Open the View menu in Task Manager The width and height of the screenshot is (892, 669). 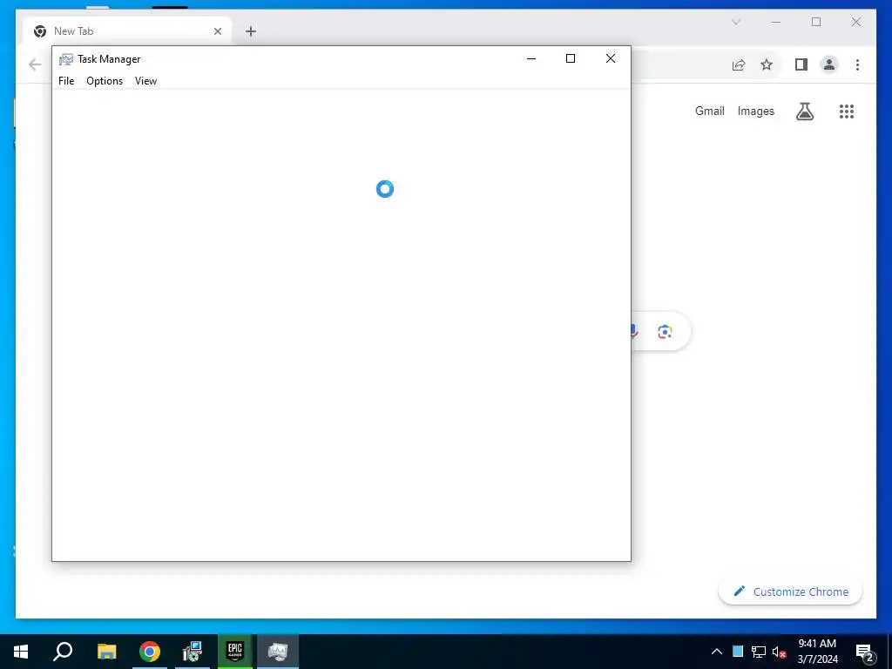pyautogui.click(x=145, y=81)
